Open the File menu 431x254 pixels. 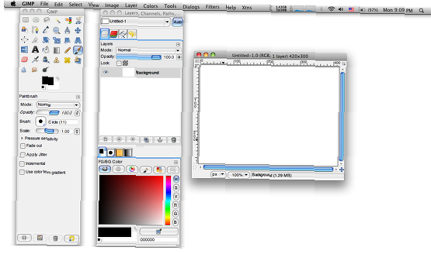click(44, 4)
